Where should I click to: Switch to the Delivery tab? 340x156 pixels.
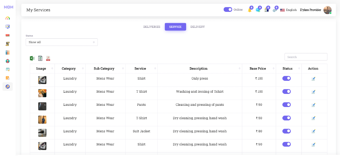click(x=197, y=27)
